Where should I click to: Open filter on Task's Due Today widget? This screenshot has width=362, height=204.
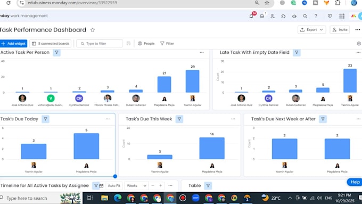click(x=45, y=119)
